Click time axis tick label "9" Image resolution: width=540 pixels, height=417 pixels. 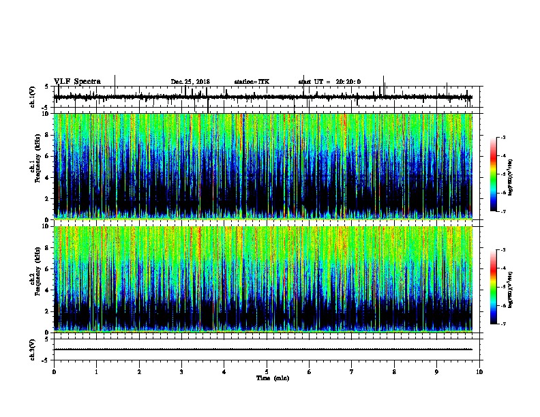(437, 372)
